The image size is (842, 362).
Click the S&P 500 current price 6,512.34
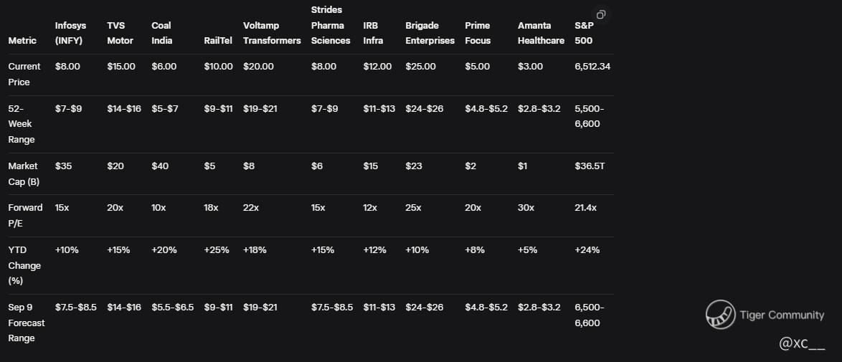pyautogui.click(x=592, y=67)
